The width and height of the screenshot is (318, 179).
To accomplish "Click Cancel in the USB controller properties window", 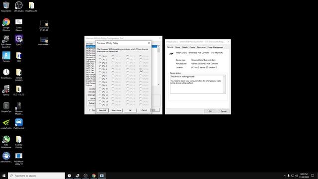I will (x=224, y=111).
